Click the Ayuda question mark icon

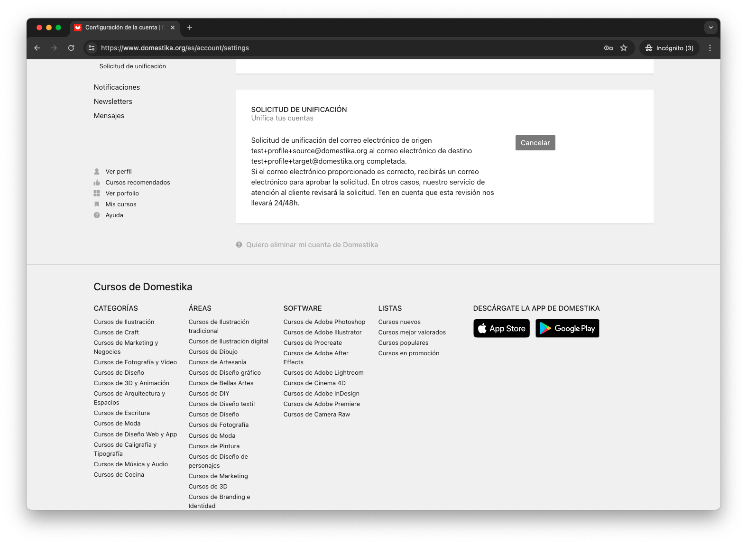(97, 215)
